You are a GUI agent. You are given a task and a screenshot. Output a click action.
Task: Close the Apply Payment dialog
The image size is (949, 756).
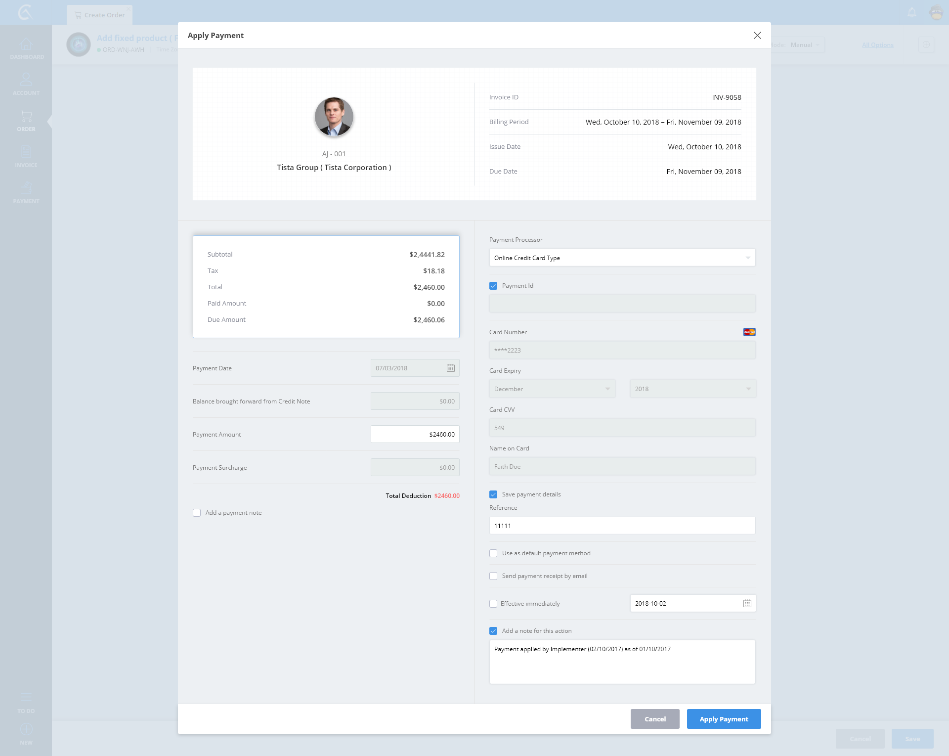(x=757, y=35)
